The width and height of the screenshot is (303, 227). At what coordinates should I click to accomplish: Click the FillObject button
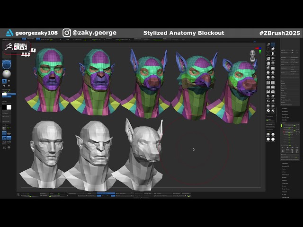(7, 113)
